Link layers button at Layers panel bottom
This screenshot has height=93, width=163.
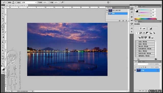140,91
